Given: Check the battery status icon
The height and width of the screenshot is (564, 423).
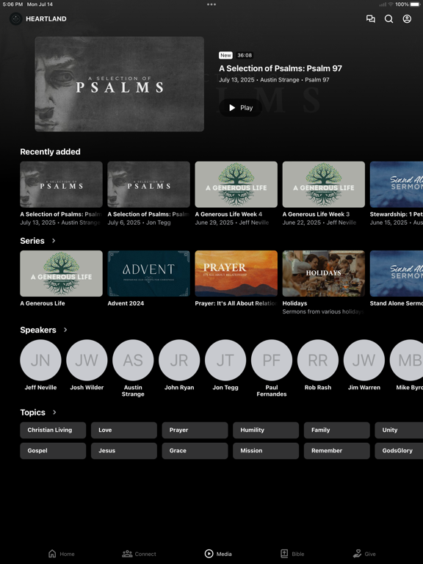Looking at the screenshot, I should (x=414, y=4).
